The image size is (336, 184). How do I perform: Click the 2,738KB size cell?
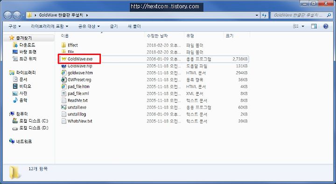tap(240, 59)
